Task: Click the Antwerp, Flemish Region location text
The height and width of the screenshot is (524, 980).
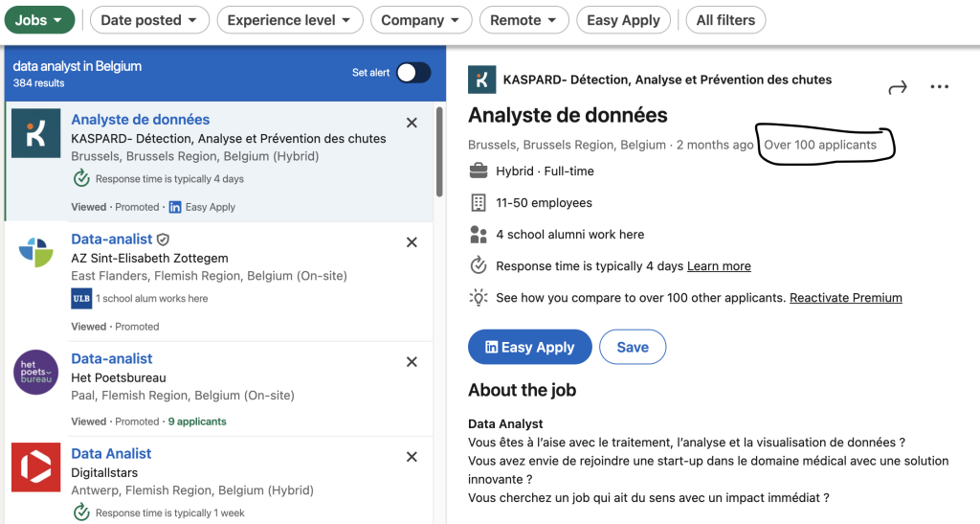Action: [x=192, y=490]
